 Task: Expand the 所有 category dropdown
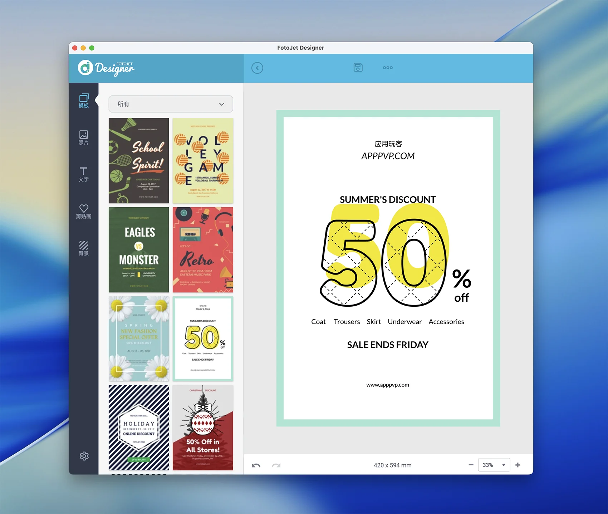click(171, 104)
